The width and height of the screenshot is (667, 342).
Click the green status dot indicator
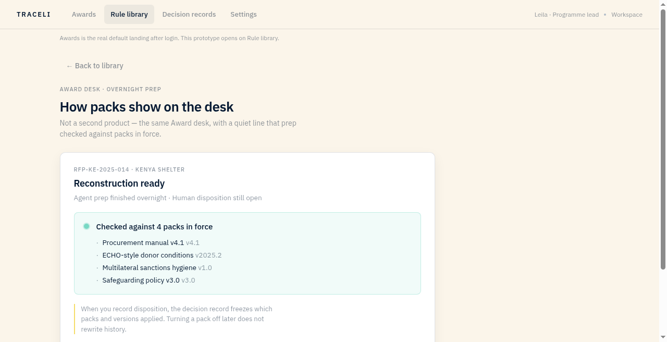(x=87, y=226)
